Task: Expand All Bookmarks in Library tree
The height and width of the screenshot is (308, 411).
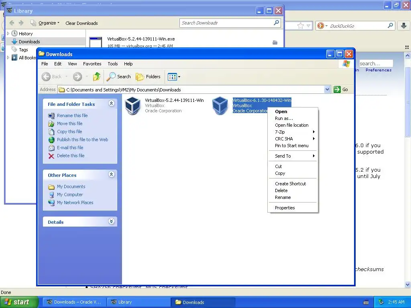Action: [x=8, y=58]
